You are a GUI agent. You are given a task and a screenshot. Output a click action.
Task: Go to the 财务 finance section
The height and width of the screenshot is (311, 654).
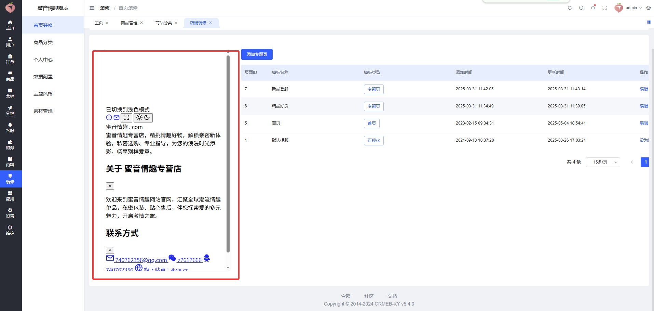pyautogui.click(x=10, y=145)
